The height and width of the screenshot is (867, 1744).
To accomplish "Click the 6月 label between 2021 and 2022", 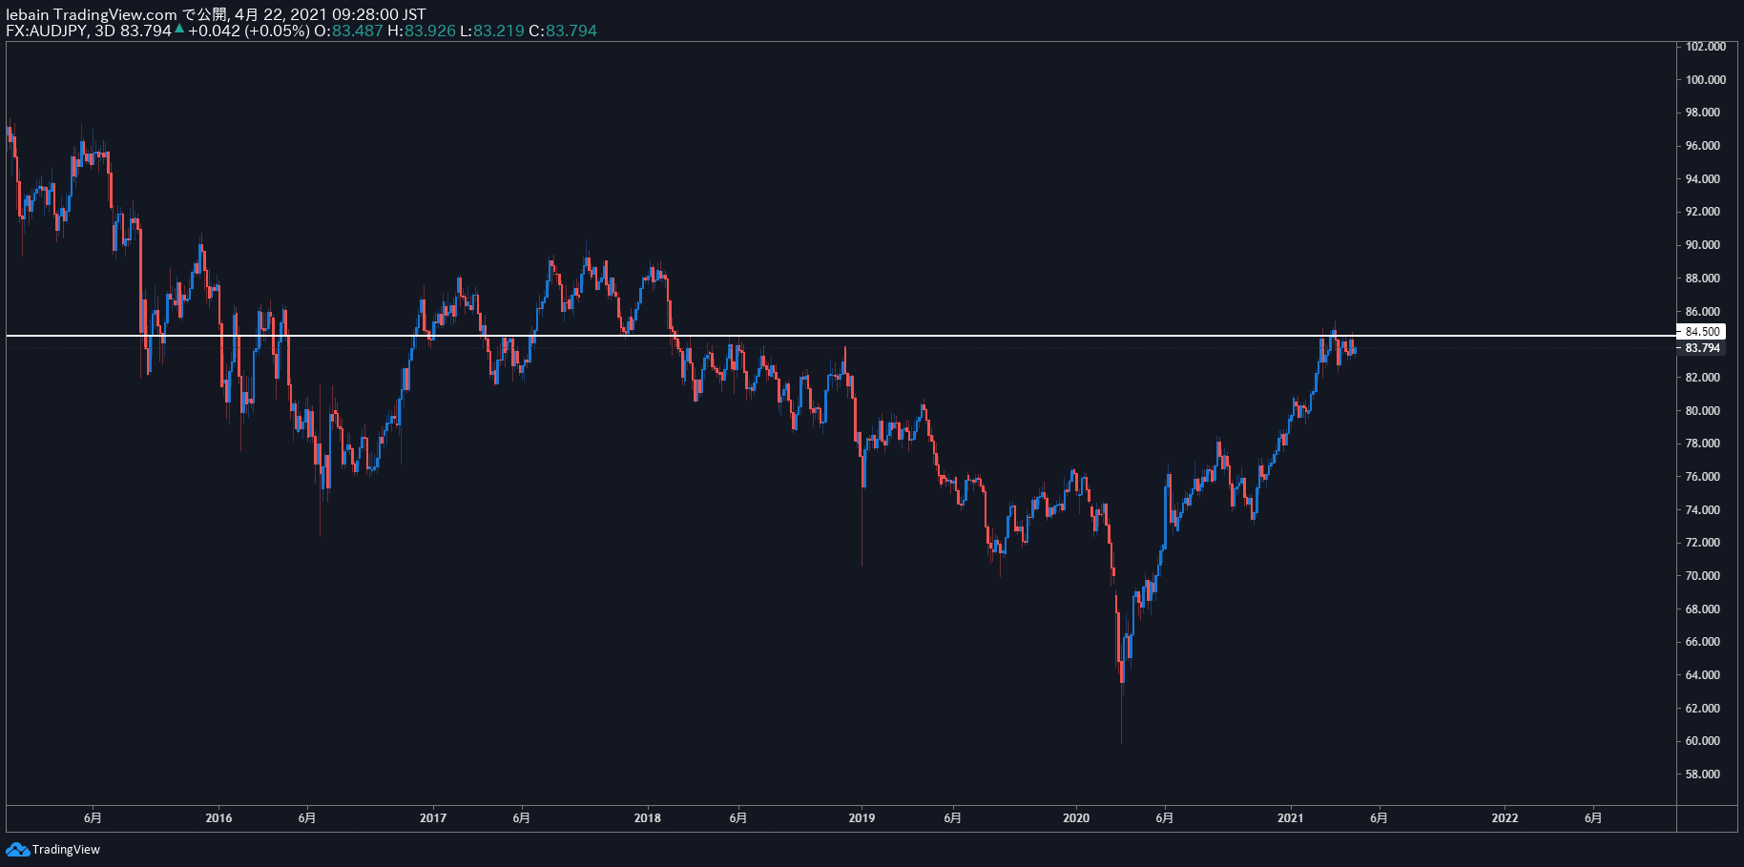I will click(1379, 817).
